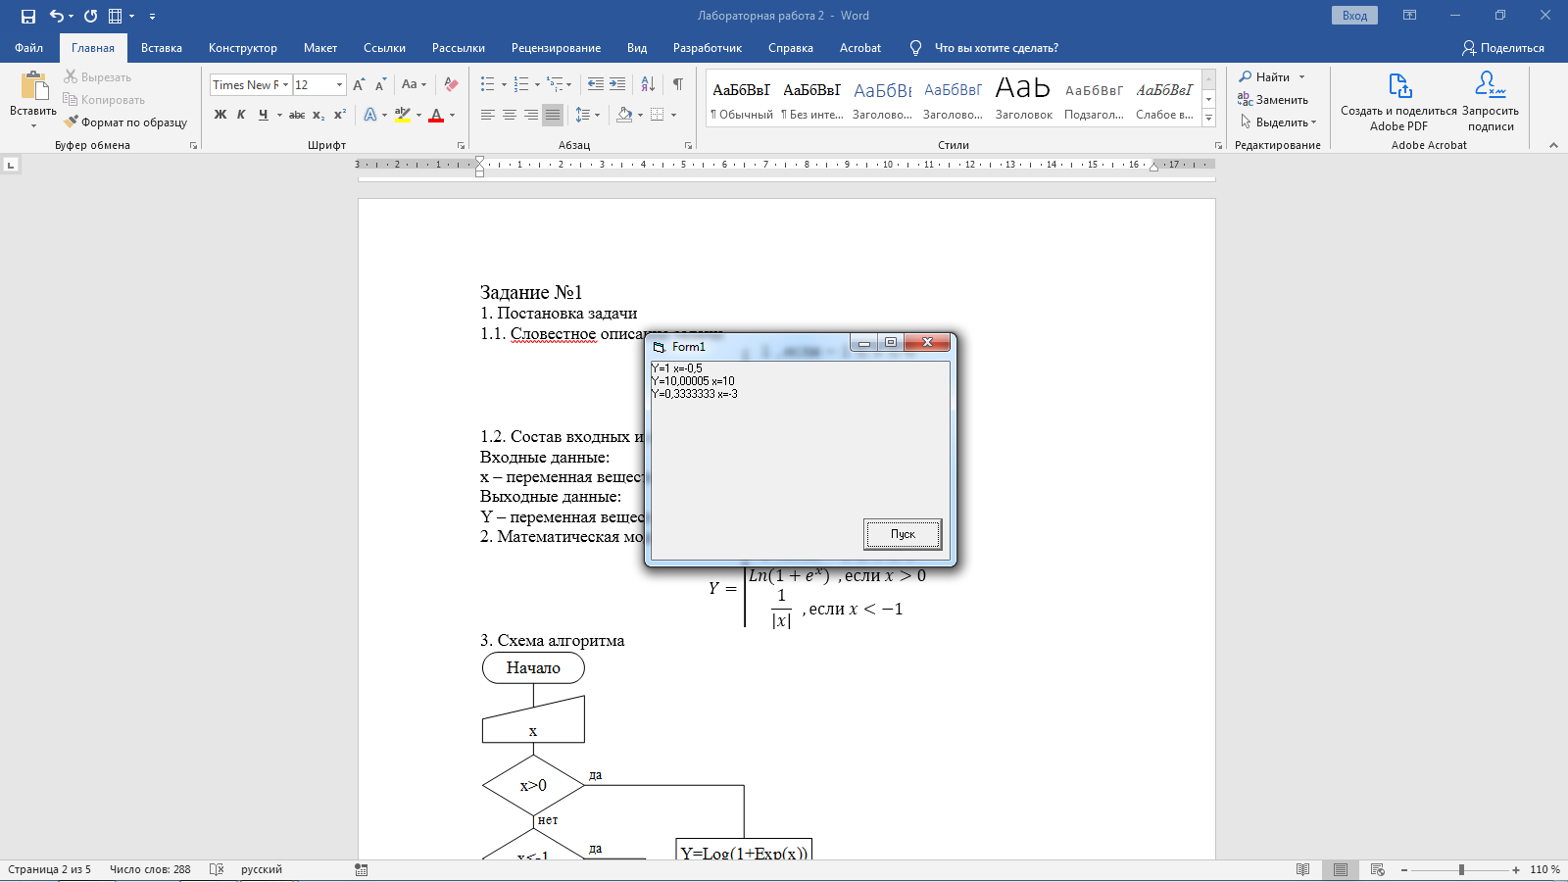Align text to the left
The height and width of the screenshot is (882, 1568).
tap(487, 115)
